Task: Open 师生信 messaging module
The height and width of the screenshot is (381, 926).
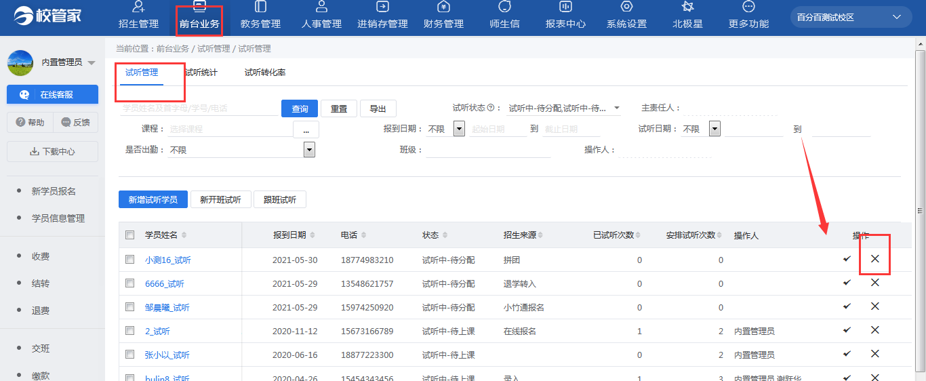Action: (x=504, y=16)
